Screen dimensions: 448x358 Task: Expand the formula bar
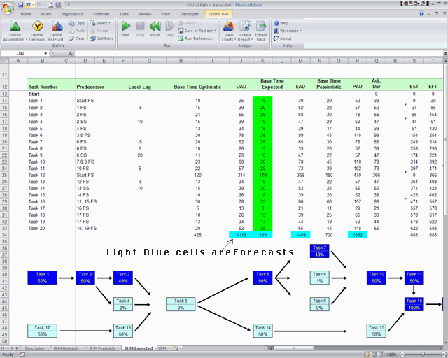445,53
